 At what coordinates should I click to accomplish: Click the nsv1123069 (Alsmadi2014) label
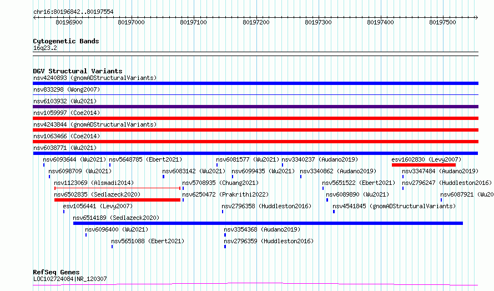click(x=94, y=183)
